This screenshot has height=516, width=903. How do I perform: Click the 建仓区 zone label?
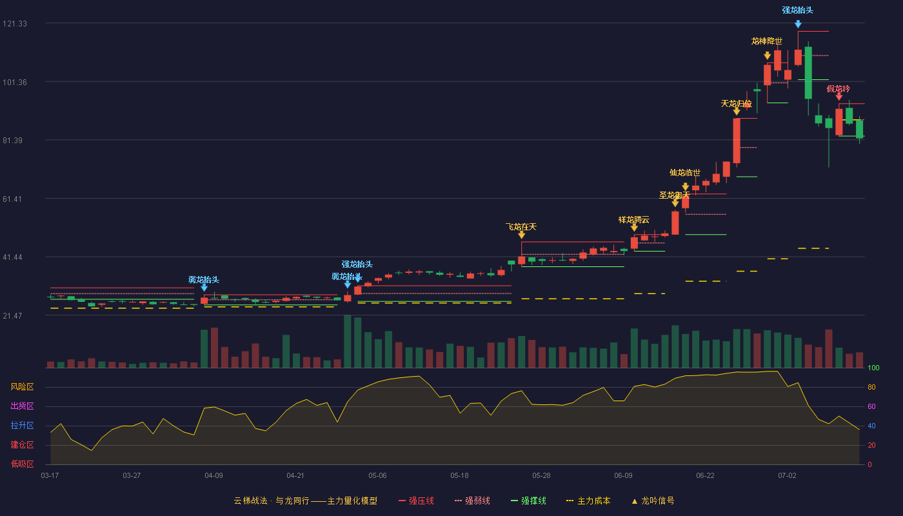[x=22, y=445]
